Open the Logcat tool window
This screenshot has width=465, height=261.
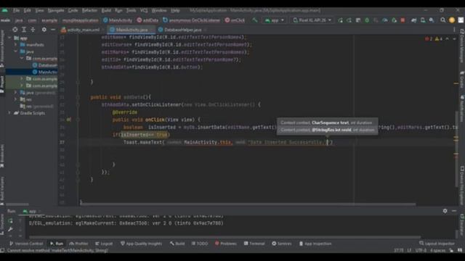coord(104,244)
